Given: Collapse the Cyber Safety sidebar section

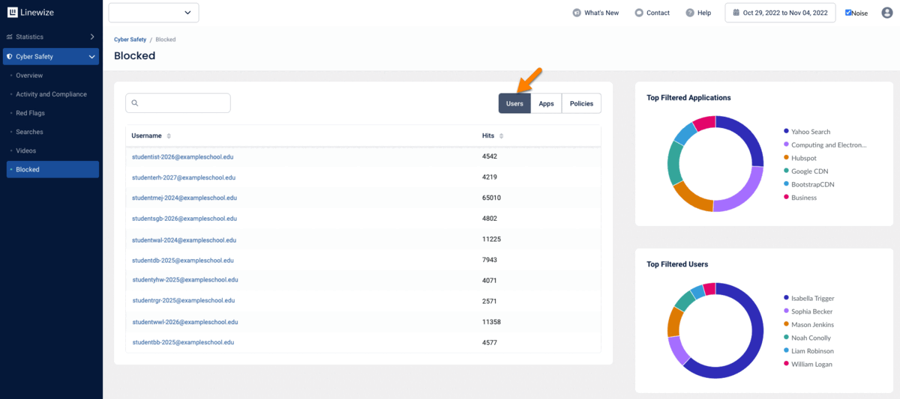Looking at the screenshot, I should click(91, 57).
